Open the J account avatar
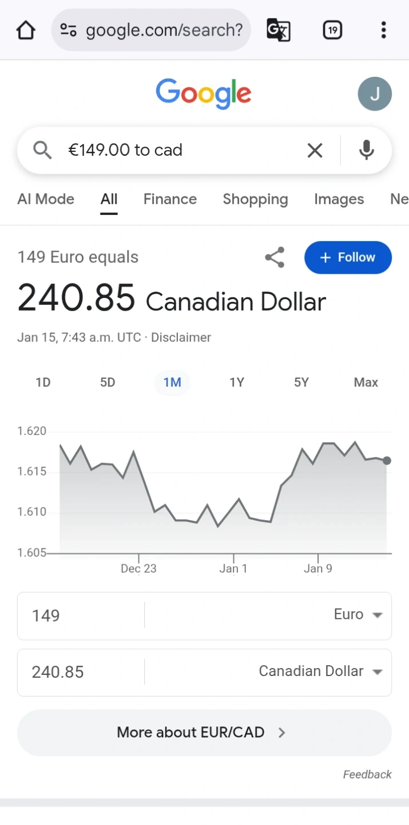The image size is (409, 825). pyautogui.click(x=375, y=94)
